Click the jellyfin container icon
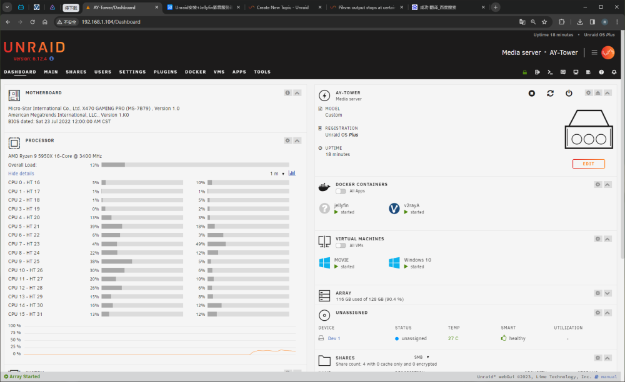 (324, 208)
